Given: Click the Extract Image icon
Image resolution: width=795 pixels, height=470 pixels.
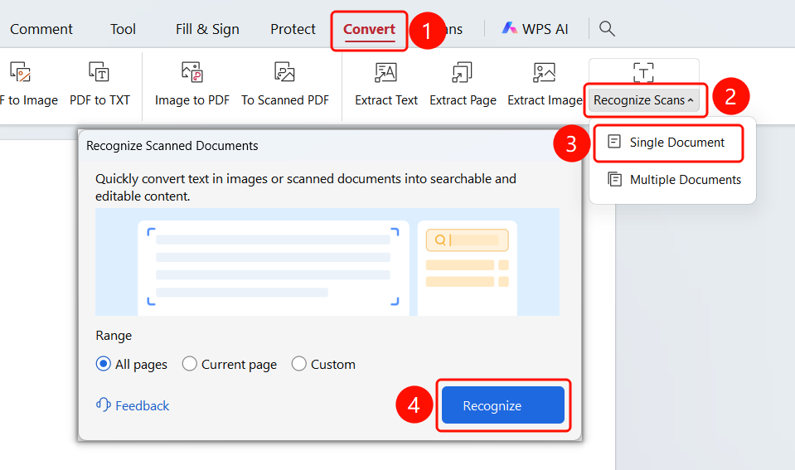Looking at the screenshot, I should coord(544,72).
